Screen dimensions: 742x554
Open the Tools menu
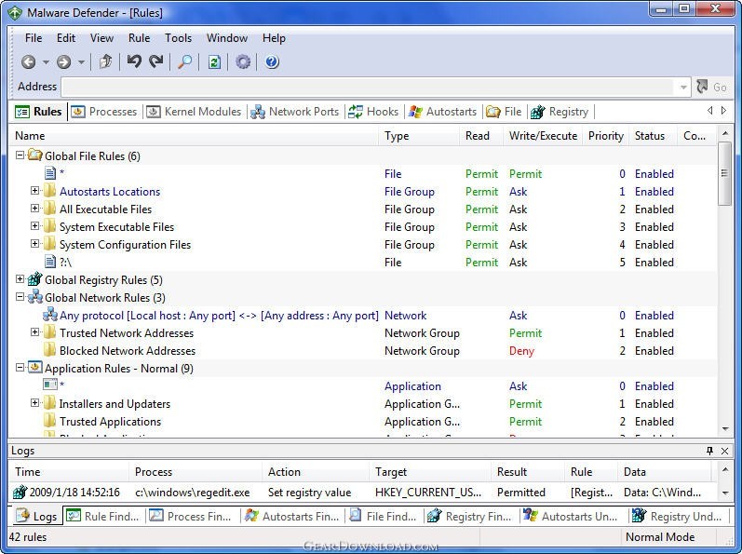pos(178,38)
